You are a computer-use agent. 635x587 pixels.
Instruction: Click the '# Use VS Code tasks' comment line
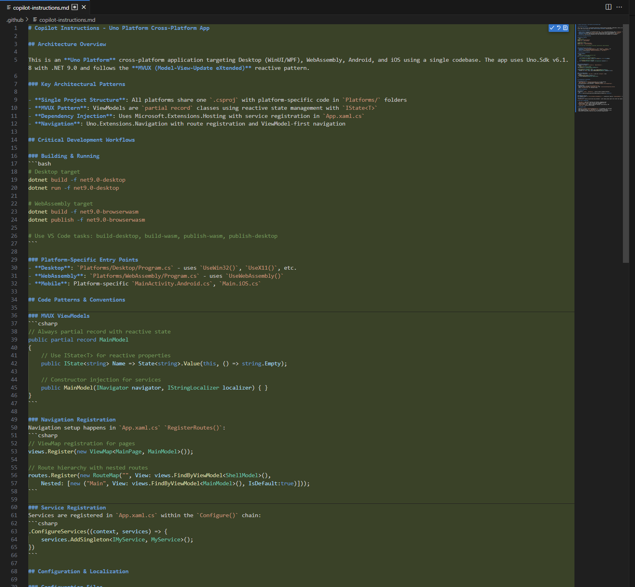coord(153,236)
